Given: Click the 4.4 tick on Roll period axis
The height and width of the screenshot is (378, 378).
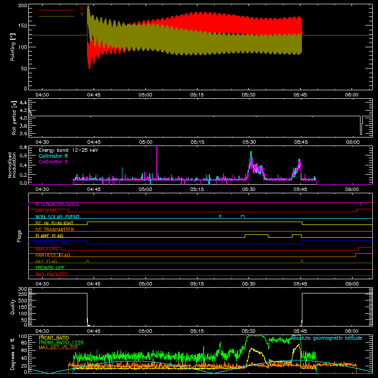Looking at the screenshot, I should (23, 103).
